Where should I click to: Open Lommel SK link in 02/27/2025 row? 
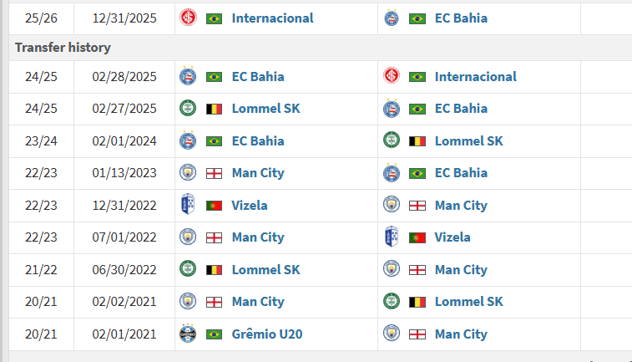[265, 109]
